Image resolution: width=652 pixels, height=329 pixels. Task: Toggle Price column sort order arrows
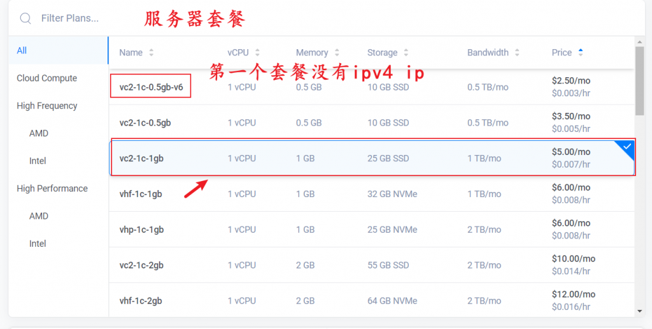580,52
